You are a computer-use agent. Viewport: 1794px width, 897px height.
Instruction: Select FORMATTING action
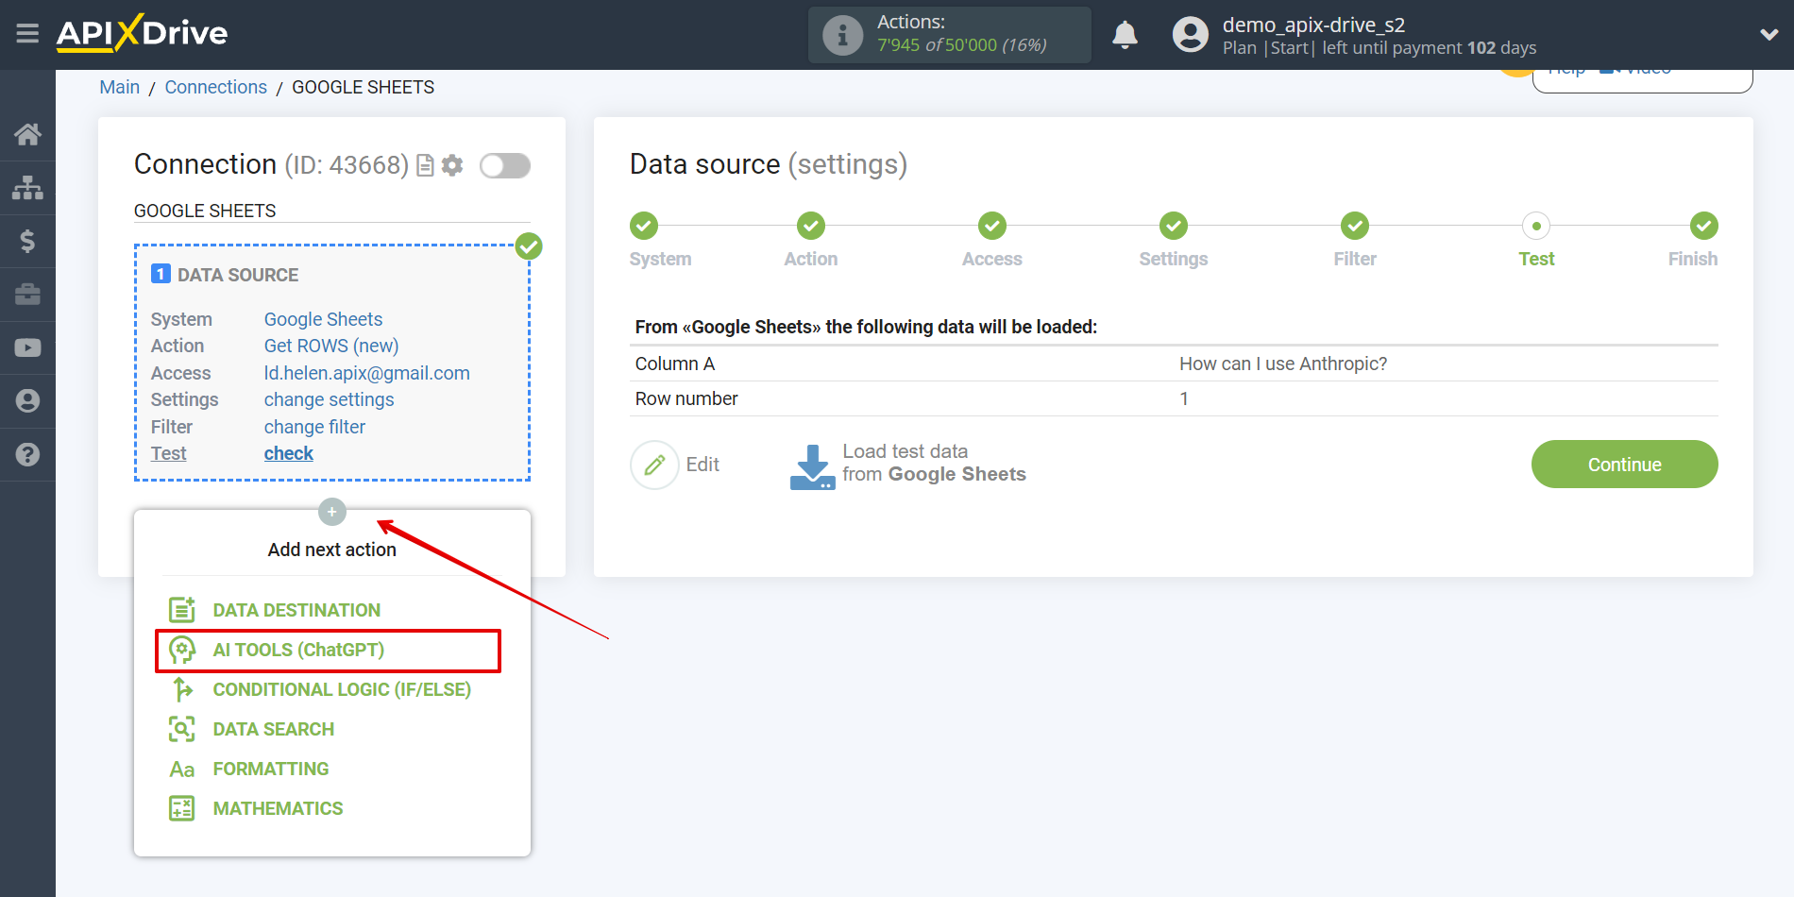[x=271, y=769]
